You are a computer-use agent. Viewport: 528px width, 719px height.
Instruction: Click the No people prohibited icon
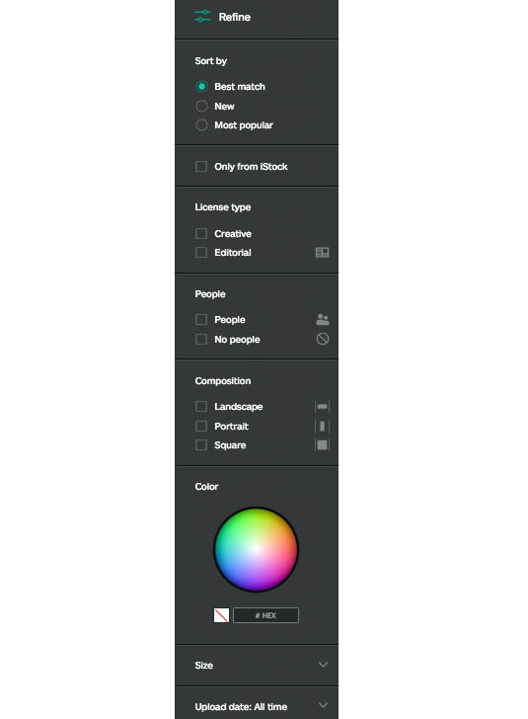[323, 339]
